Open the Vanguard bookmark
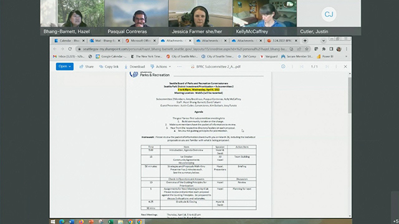 [269, 57]
